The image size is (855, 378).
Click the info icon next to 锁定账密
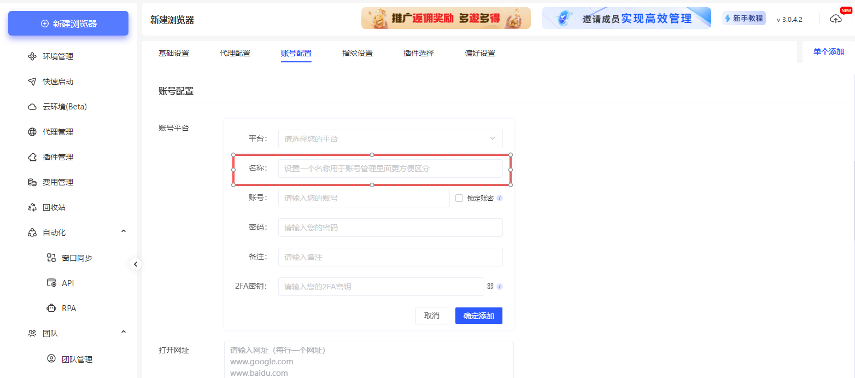(x=499, y=198)
